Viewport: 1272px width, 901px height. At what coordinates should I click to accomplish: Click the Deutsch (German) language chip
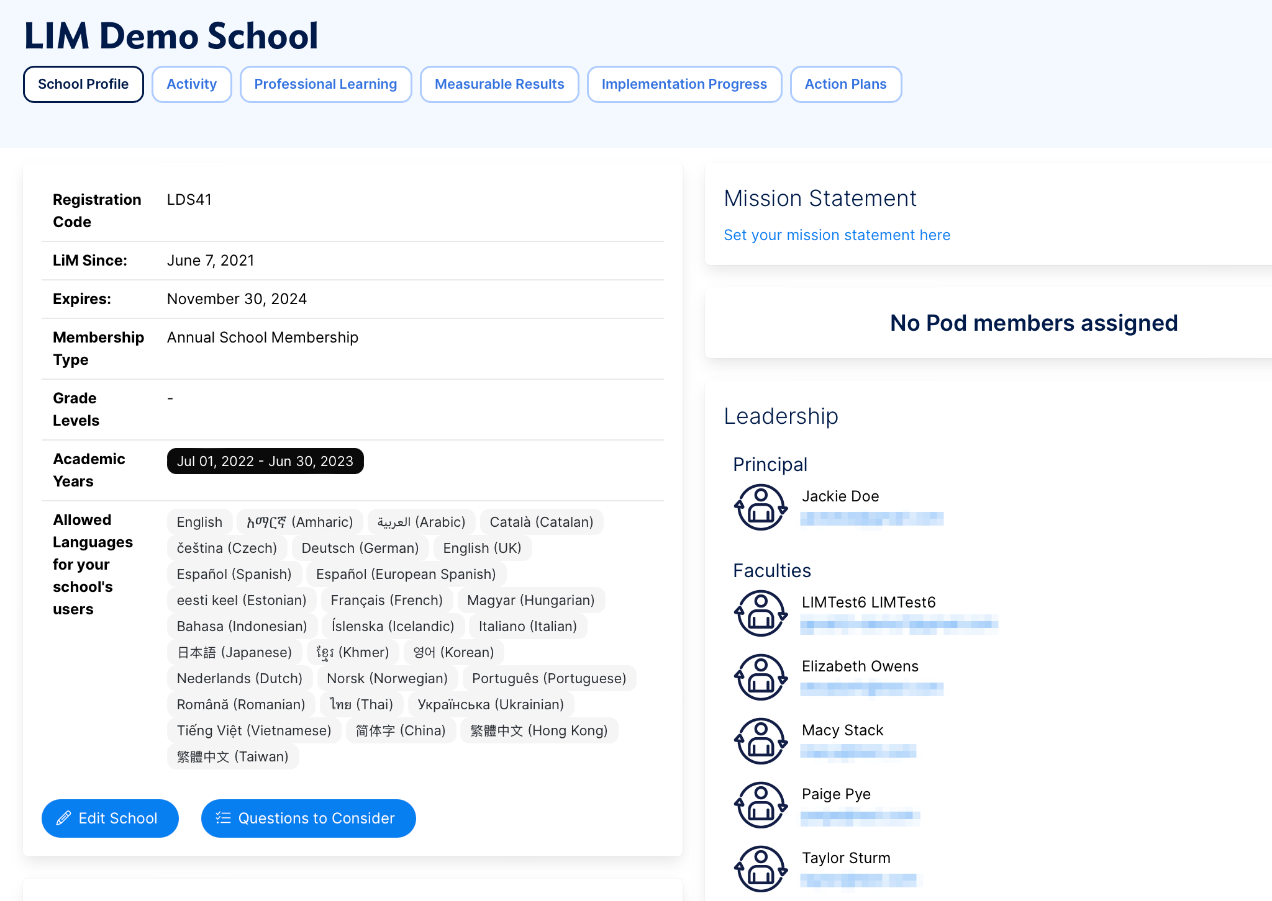(x=359, y=547)
